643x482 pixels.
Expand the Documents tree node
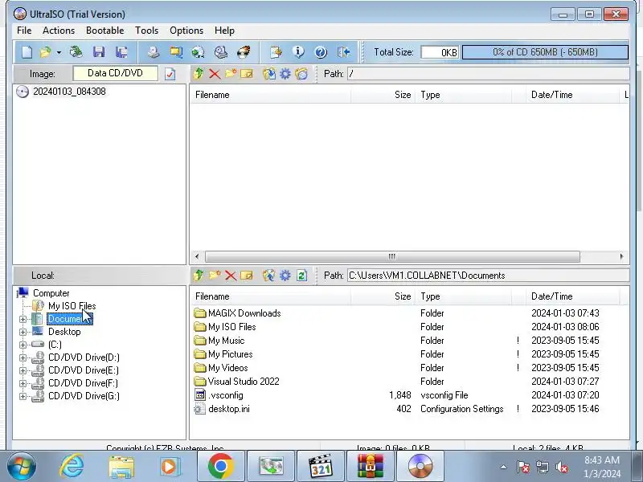[x=23, y=319]
